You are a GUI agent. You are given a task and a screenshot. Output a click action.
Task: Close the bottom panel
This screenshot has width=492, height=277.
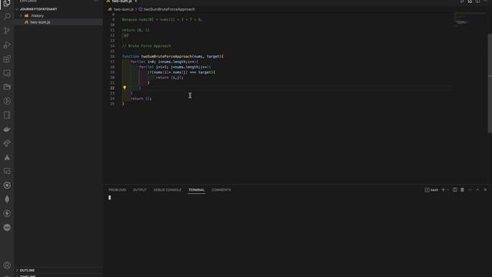click(485, 190)
